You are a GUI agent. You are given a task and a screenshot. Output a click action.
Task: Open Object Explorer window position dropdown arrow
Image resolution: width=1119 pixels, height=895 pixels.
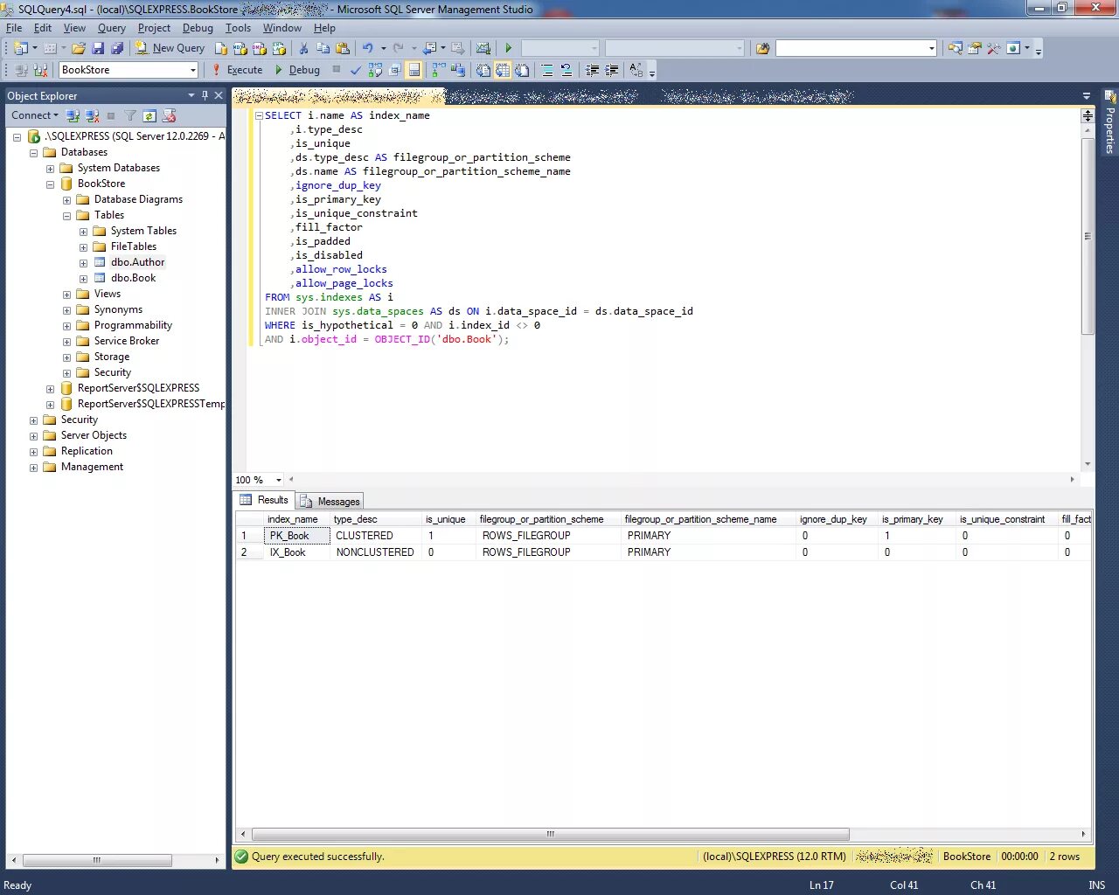pyautogui.click(x=191, y=95)
